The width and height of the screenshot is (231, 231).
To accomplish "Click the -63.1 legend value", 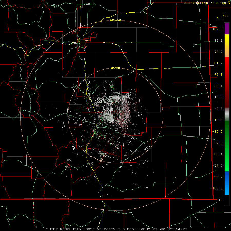I will [217, 154].
